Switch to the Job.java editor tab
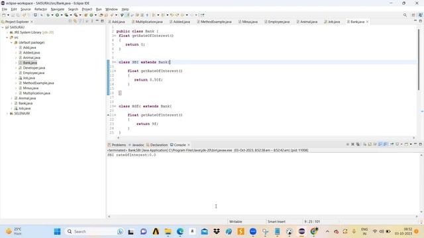424x238 pixels. [x=332, y=22]
